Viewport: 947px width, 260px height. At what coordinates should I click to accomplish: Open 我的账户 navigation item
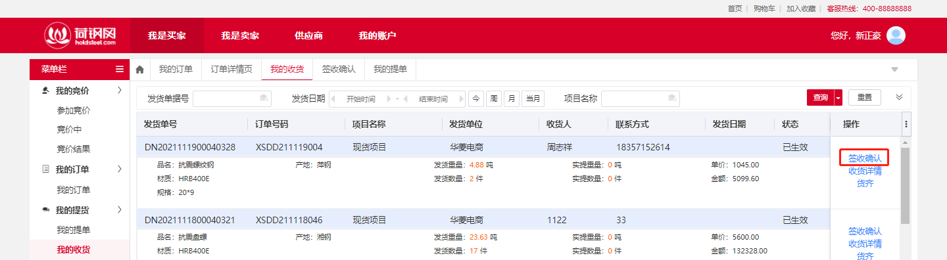coord(377,35)
